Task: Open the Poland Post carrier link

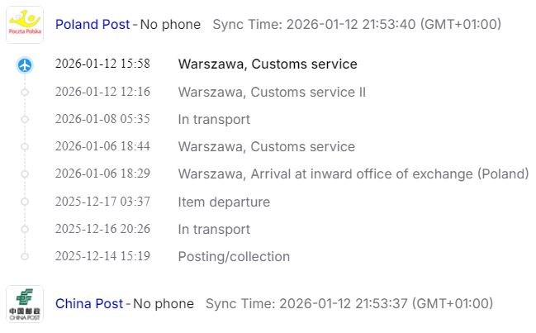Action: coord(92,25)
